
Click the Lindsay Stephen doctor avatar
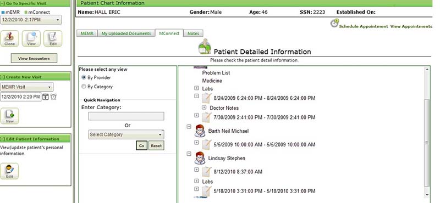point(200,158)
